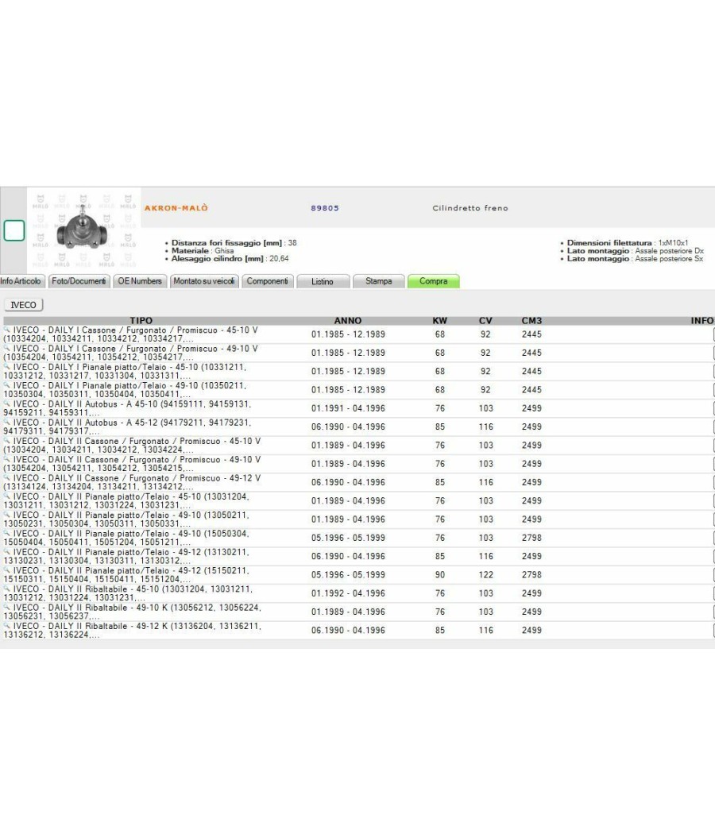Open the Info Articolo tab
This screenshot has height=834, width=715.
pos(20,281)
